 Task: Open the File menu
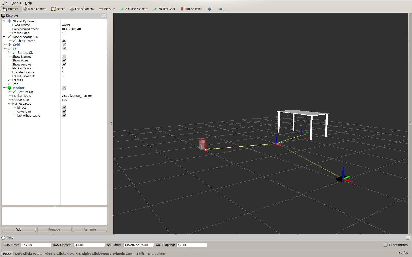pos(5,3)
